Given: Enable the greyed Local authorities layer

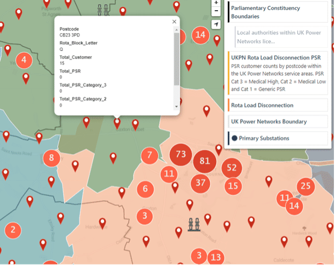Looking at the screenshot, I should (279, 37).
